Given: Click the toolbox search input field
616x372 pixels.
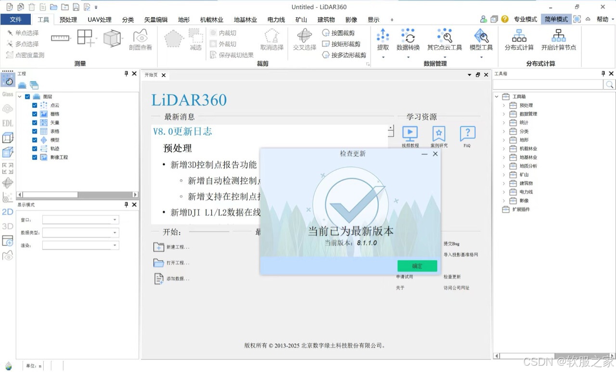Looking at the screenshot, I should [x=548, y=84].
